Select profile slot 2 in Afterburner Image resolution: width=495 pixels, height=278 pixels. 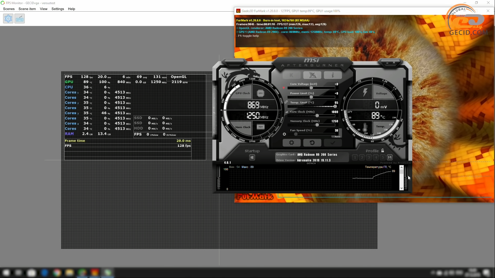click(362, 157)
